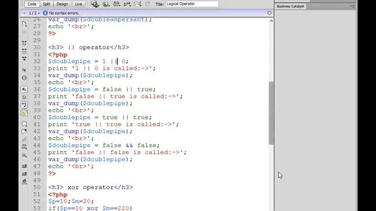Go to previous message in info bar
The image size is (376, 211).
coord(24,13)
